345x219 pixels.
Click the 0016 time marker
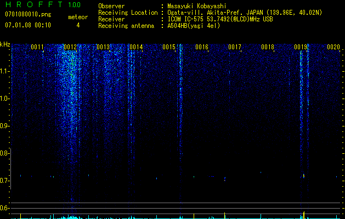click(202, 47)
